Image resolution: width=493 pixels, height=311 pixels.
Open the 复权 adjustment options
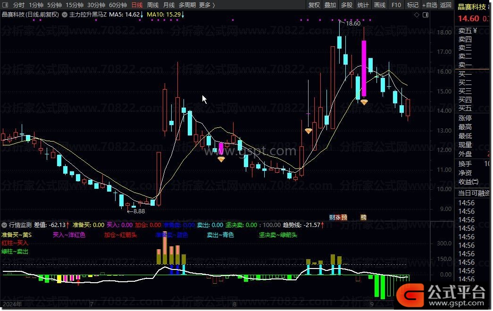314,5
